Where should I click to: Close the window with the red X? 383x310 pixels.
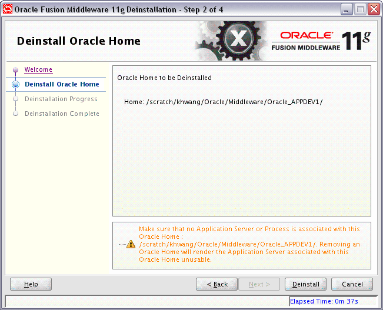(374, 9)
